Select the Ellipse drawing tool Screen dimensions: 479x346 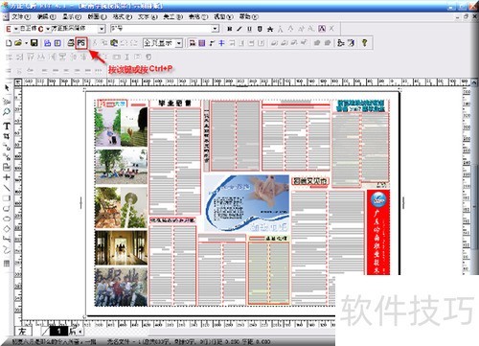[7, 219]
